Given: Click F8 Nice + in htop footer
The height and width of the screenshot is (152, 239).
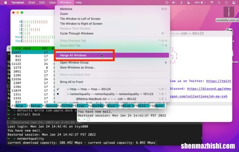Looking at the screenshot, I should pos(127,106).
